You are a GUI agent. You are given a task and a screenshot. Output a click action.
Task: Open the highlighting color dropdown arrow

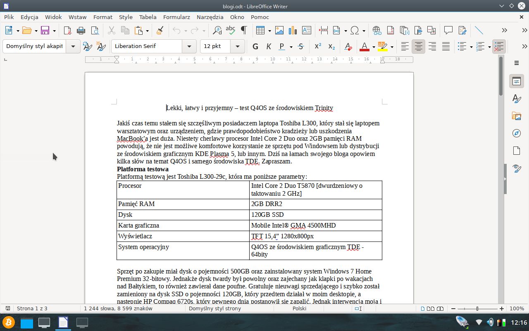(392, 46)
